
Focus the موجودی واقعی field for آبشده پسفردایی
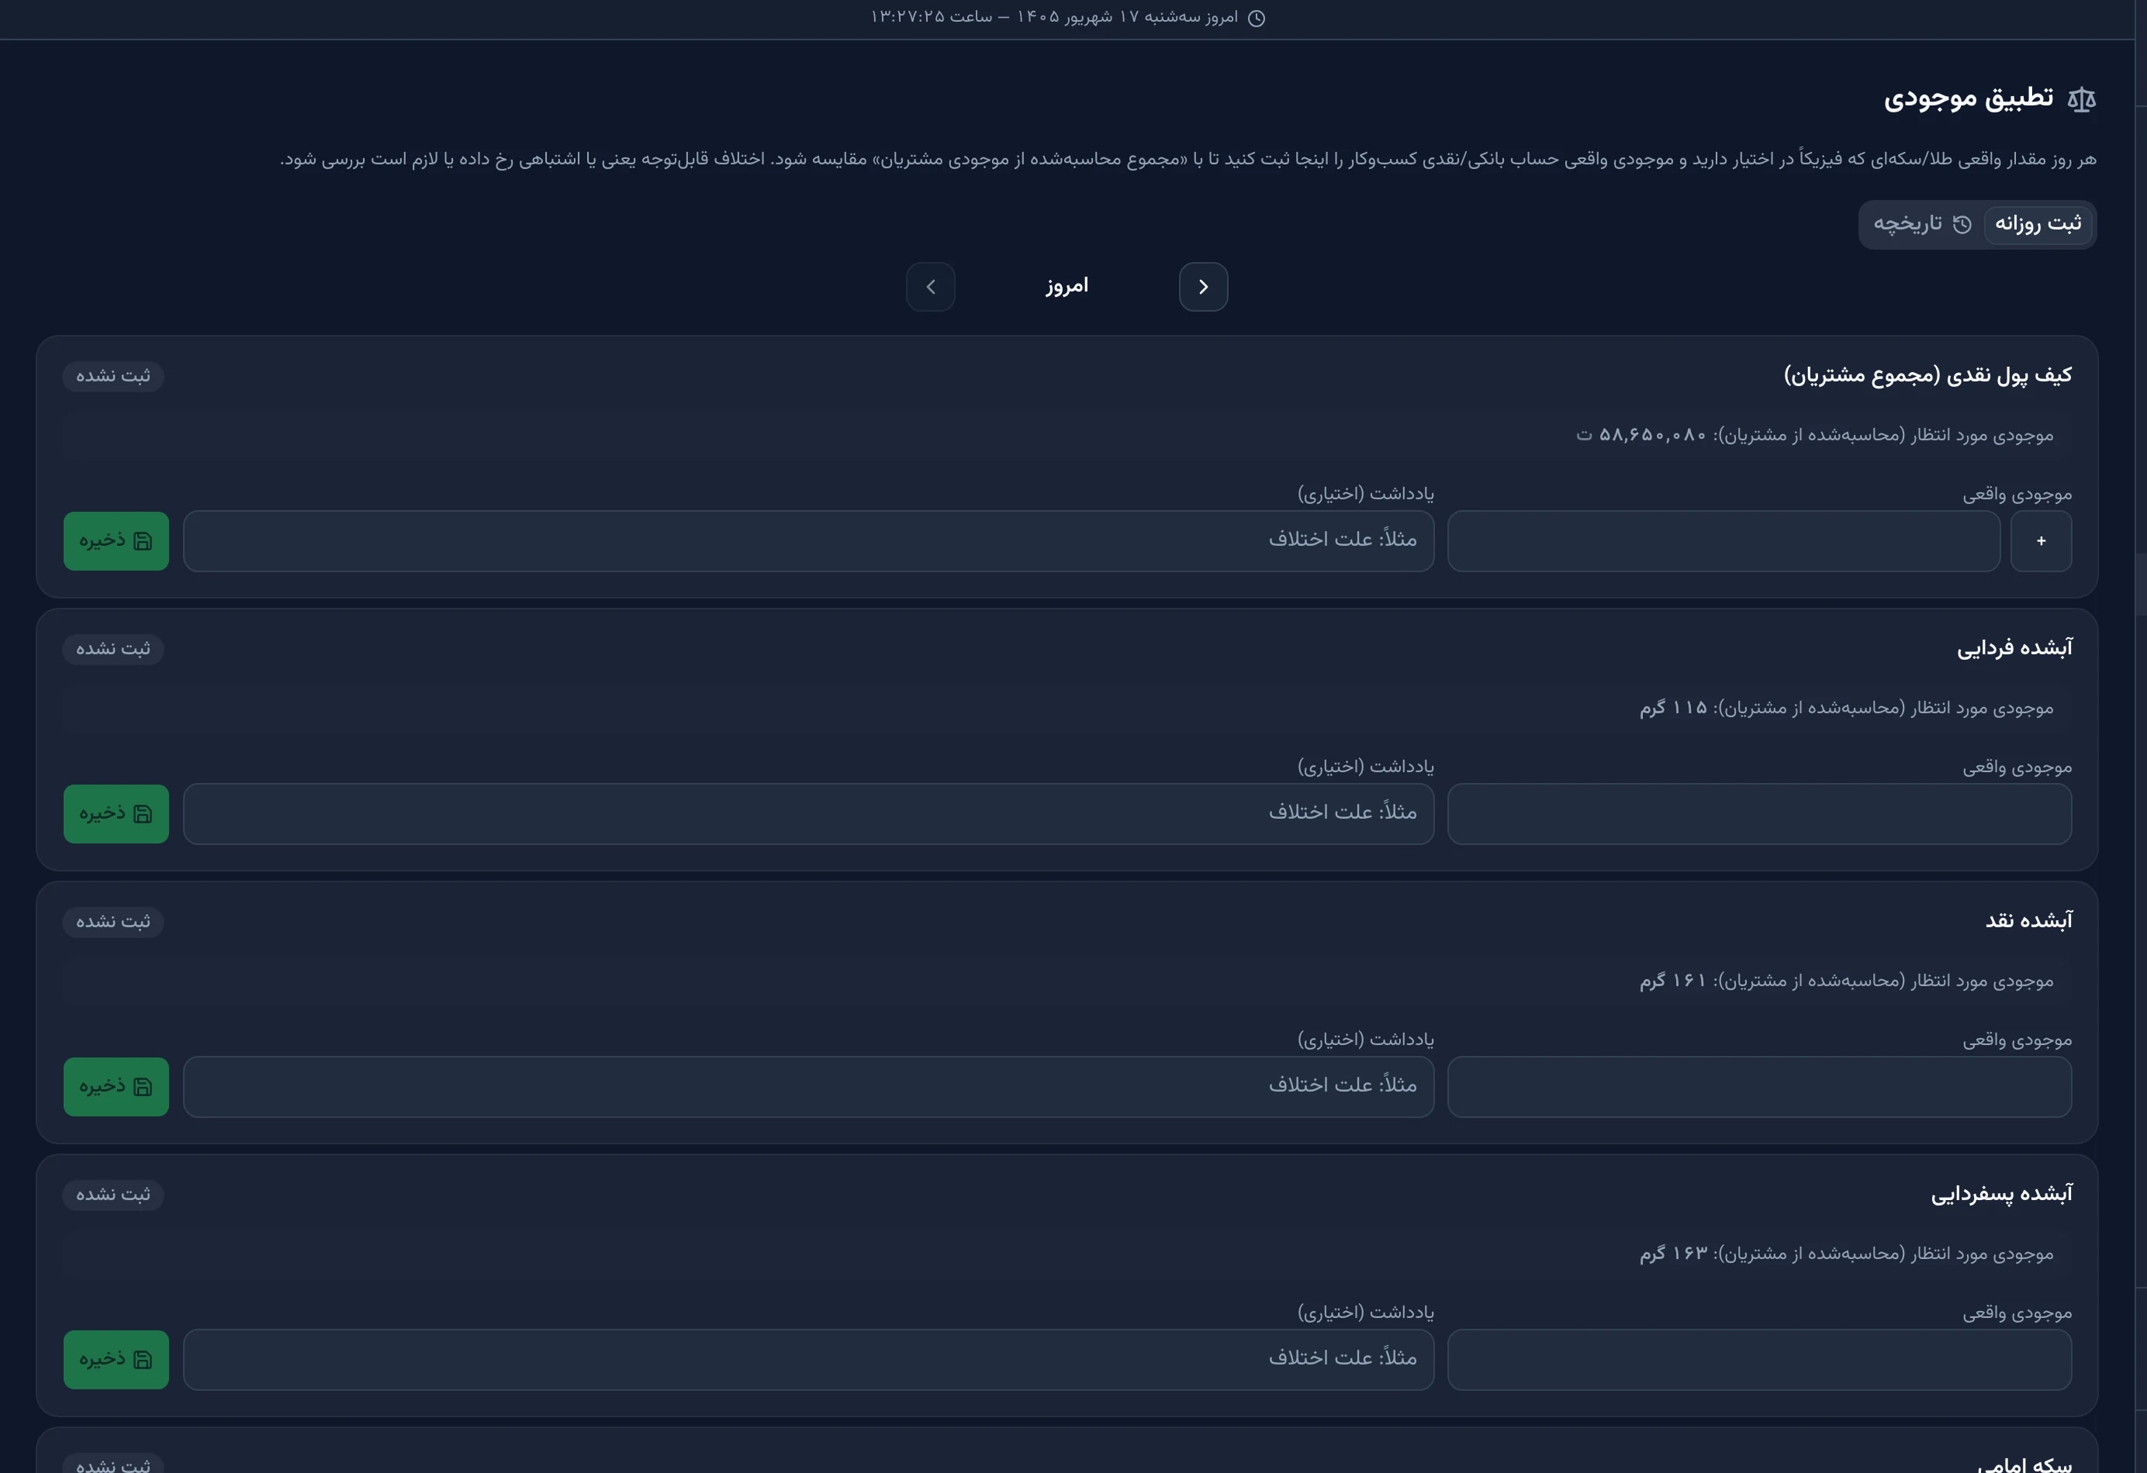pyautogui.click(x=1759, y=1359)
